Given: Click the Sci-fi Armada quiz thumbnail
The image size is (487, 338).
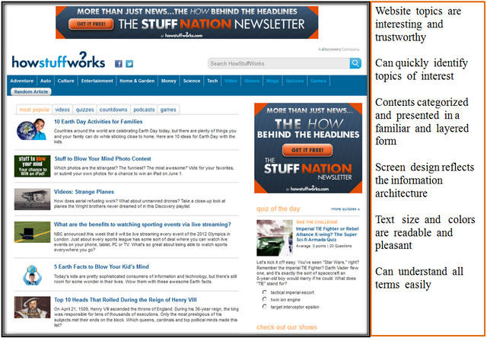Looking at the screenshot, I should (x=275, y=238).
